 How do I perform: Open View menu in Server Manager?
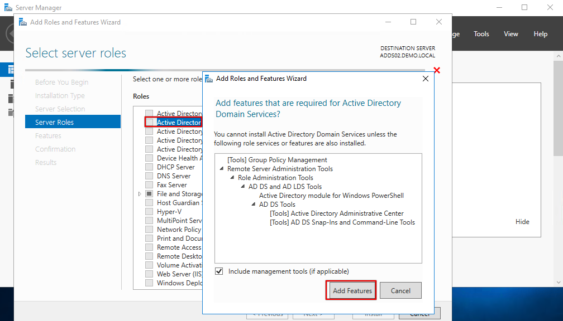tap(510, 33)
